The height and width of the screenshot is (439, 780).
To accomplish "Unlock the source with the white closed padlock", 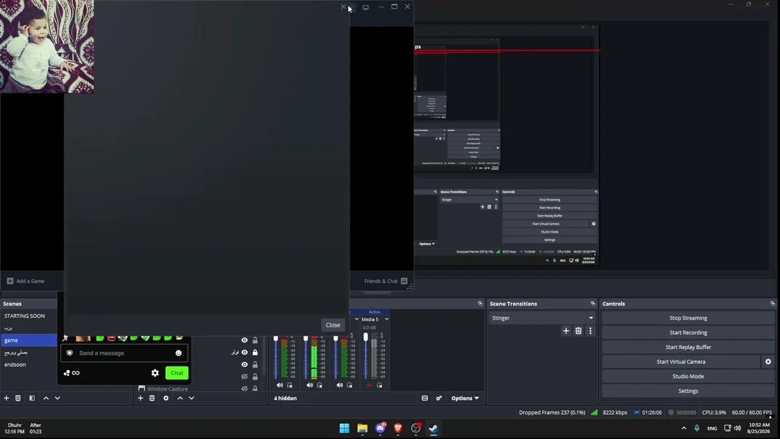I will pyautogui.click(x=255, y=352).
